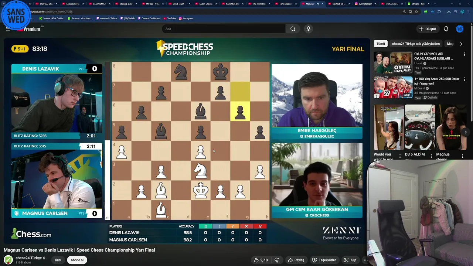Advance shorts shelf with next arrow
The width and height of the screenshot is (473, 266).
[465, 132]
